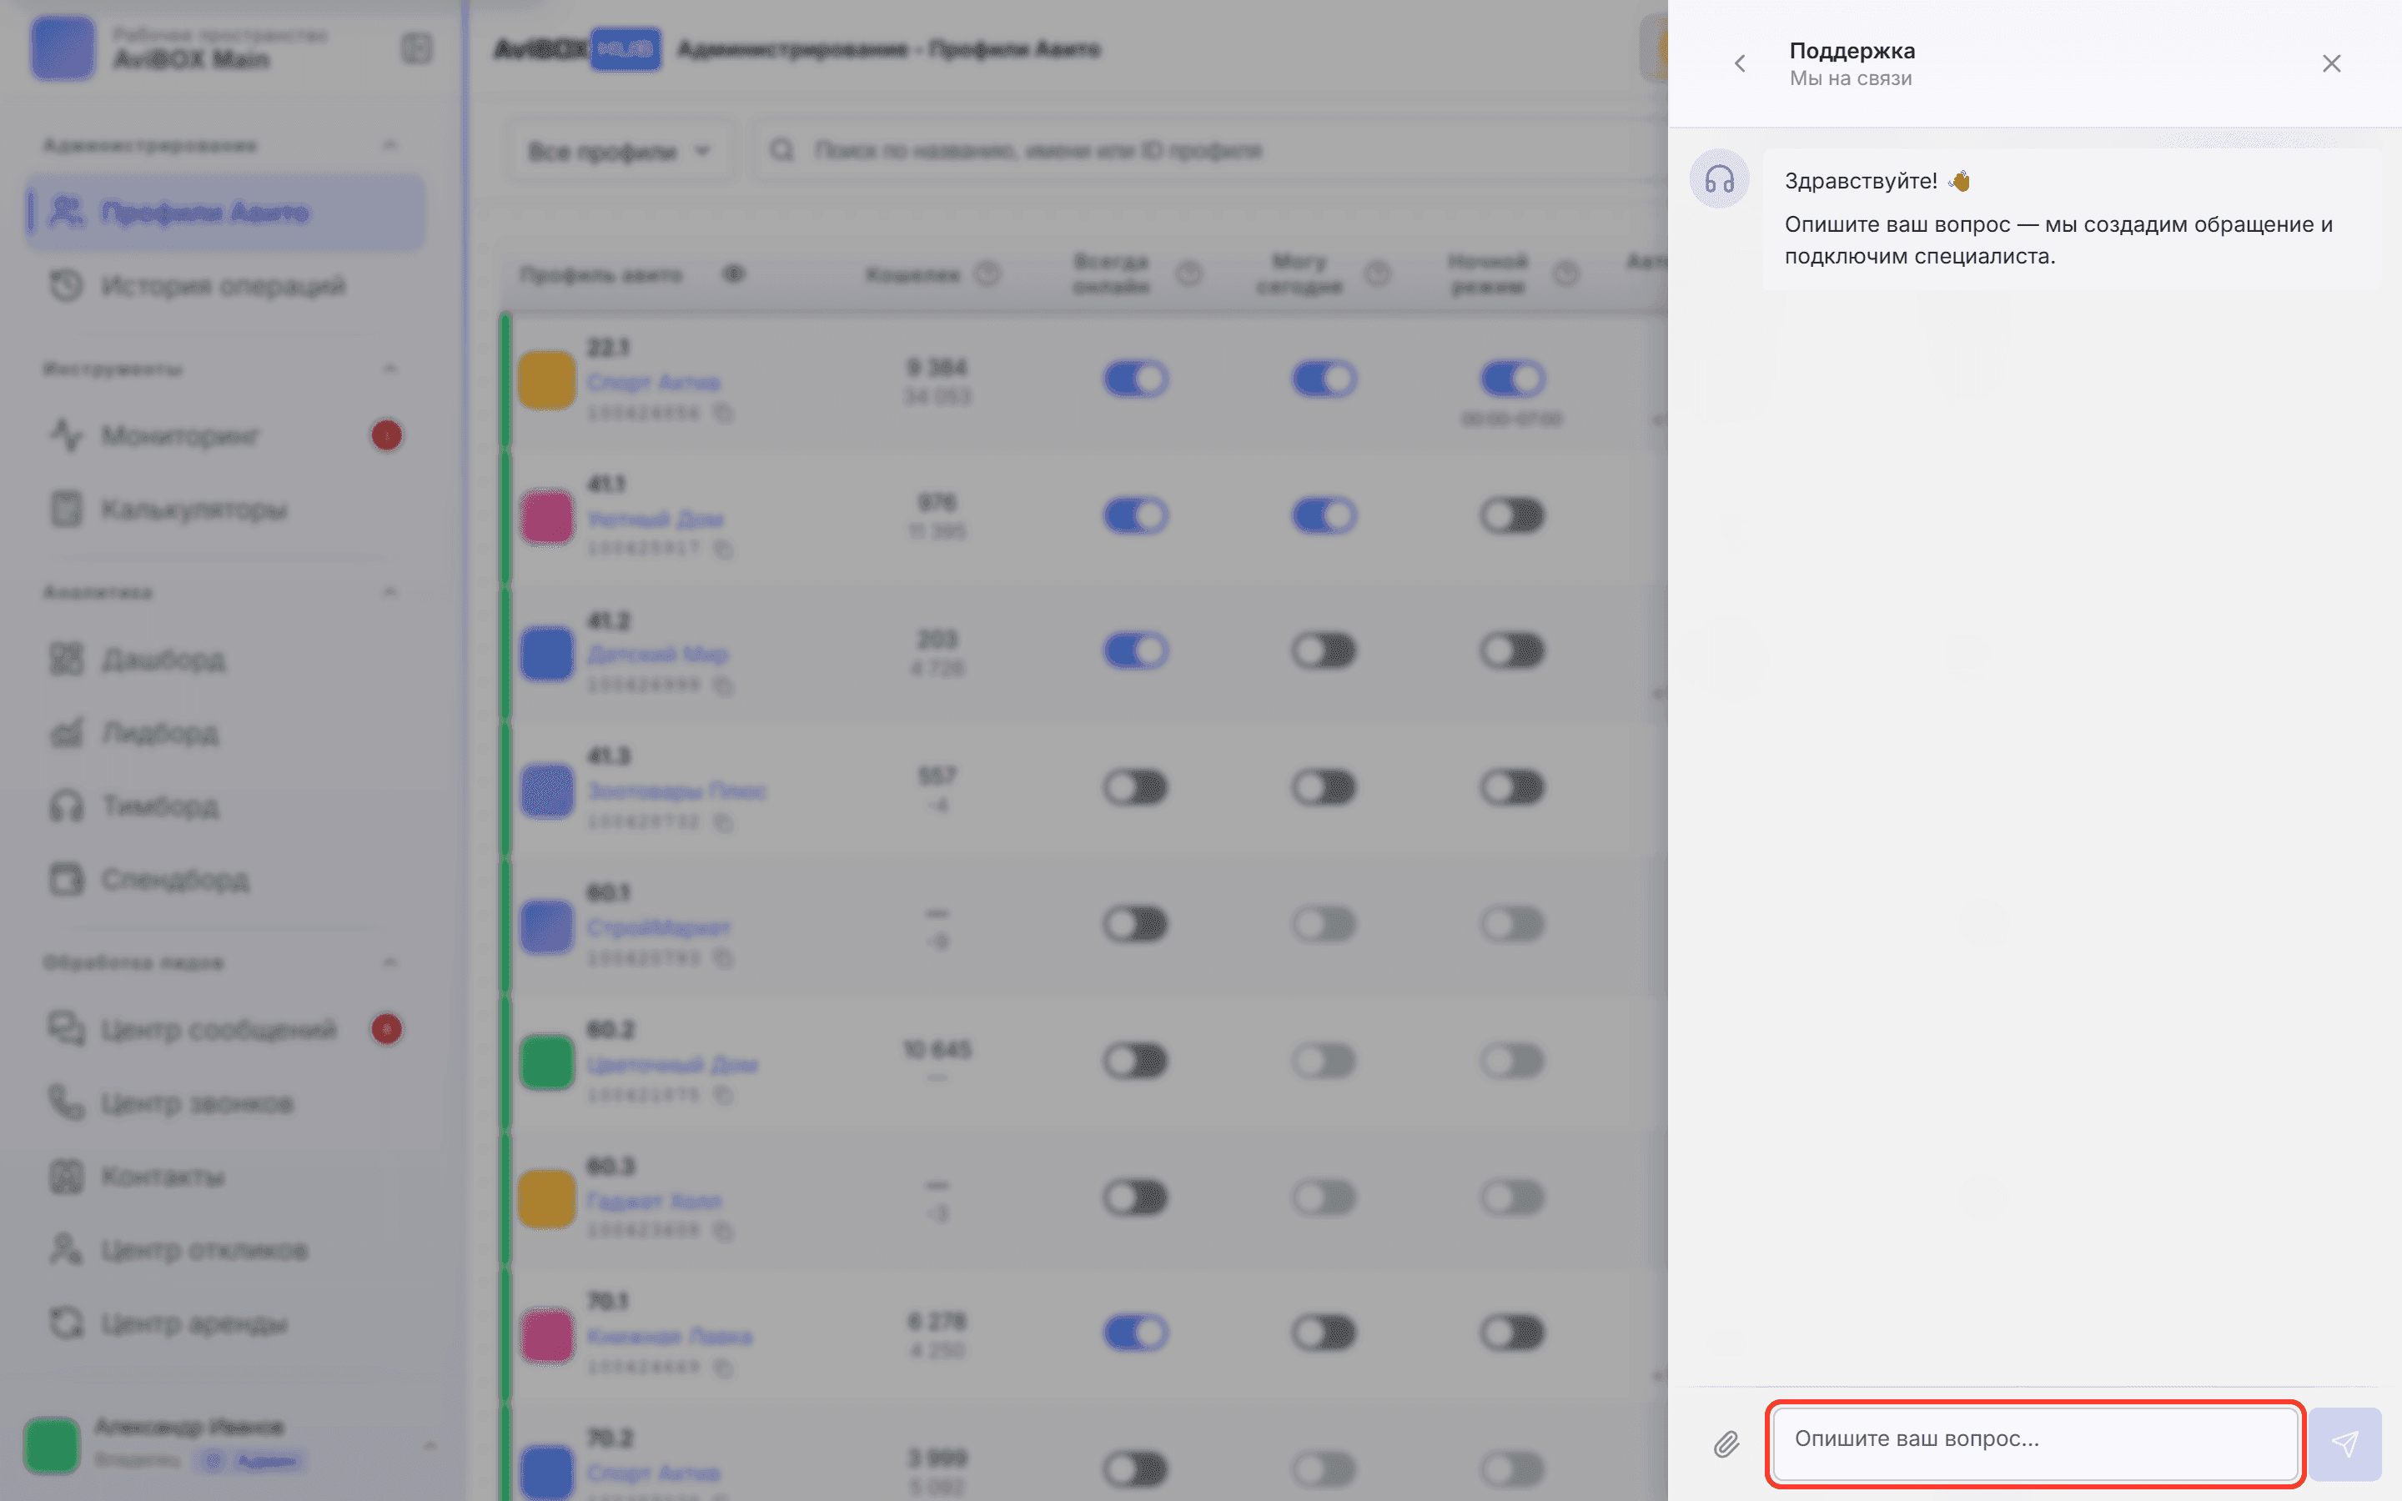Toggle the eye icon beside Профиль авито header
Viewport: 2402px width, 1501px height.
[x=733, y=274]
